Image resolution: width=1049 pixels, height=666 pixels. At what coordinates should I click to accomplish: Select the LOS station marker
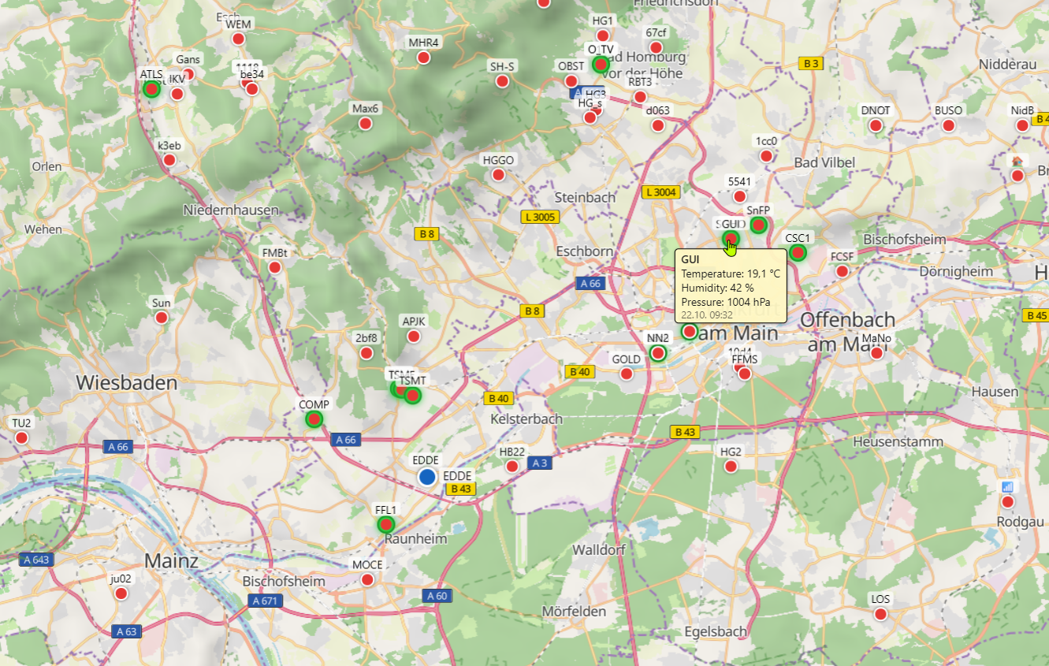[880, 614]
